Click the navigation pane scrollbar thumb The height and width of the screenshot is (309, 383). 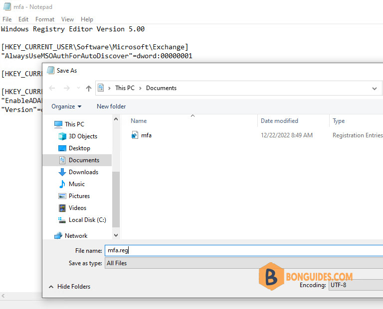pyautogui.click(x=116, y=199)
